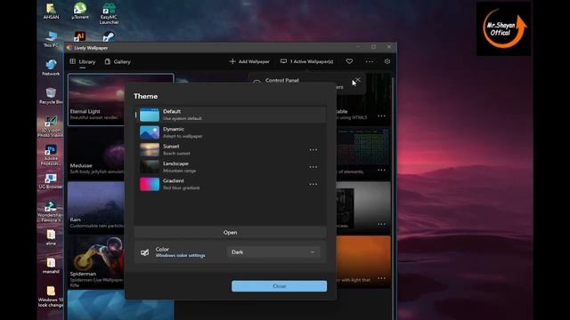Open the alina folder on desktop
Viewport: 570px width, 320px height.
[x=51, y=237]
